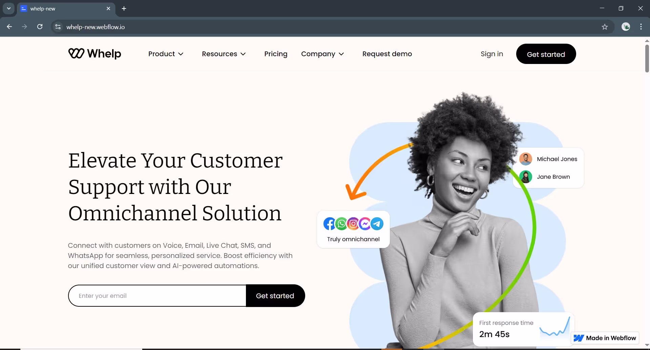
Task: Expand the Company dropdown menu
Action: (323, 54)
